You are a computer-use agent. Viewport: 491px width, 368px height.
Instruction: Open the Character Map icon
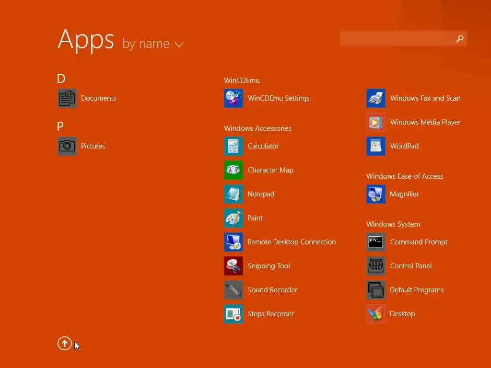[x=234, y=170]
